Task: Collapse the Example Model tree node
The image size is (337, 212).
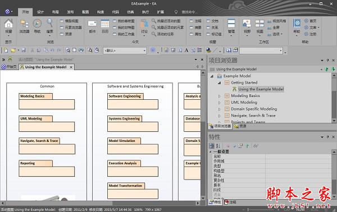Action: point(212,76)
